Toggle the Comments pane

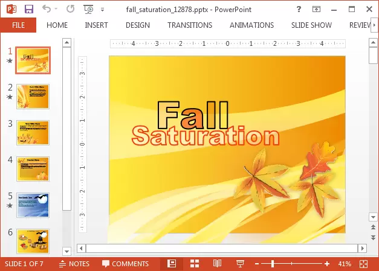pos(125,264)
